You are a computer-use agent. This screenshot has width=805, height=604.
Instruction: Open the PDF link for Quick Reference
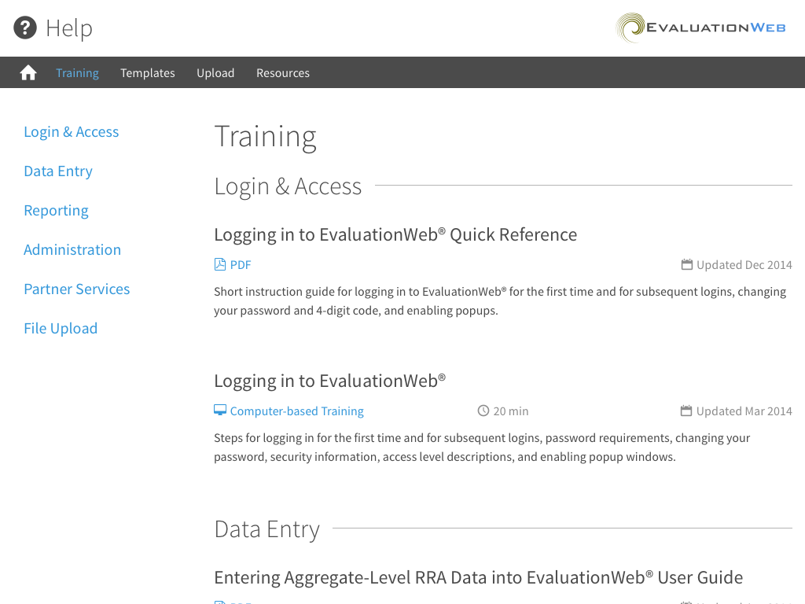click(241, 265)
